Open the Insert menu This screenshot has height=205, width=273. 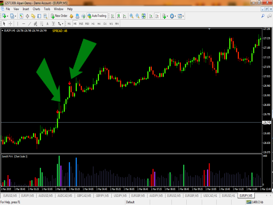(x=26, y=9)
